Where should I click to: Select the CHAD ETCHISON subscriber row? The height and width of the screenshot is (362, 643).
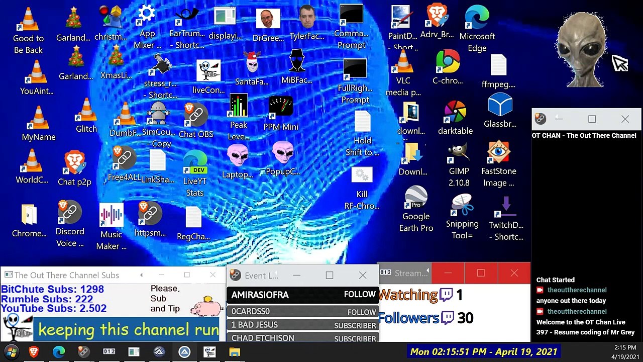pyautogui.click(x=303, y=338)
